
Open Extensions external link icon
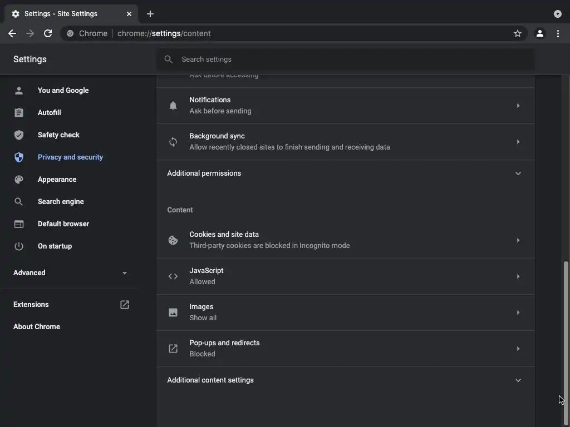pyautogui.click(x=125, y=305)
